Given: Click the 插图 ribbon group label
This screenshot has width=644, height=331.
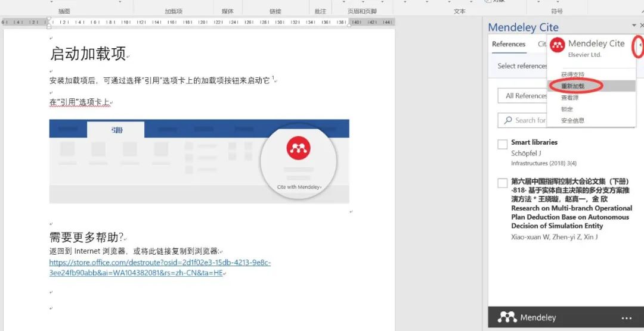Looking at the screenshot, I should 64,11.
